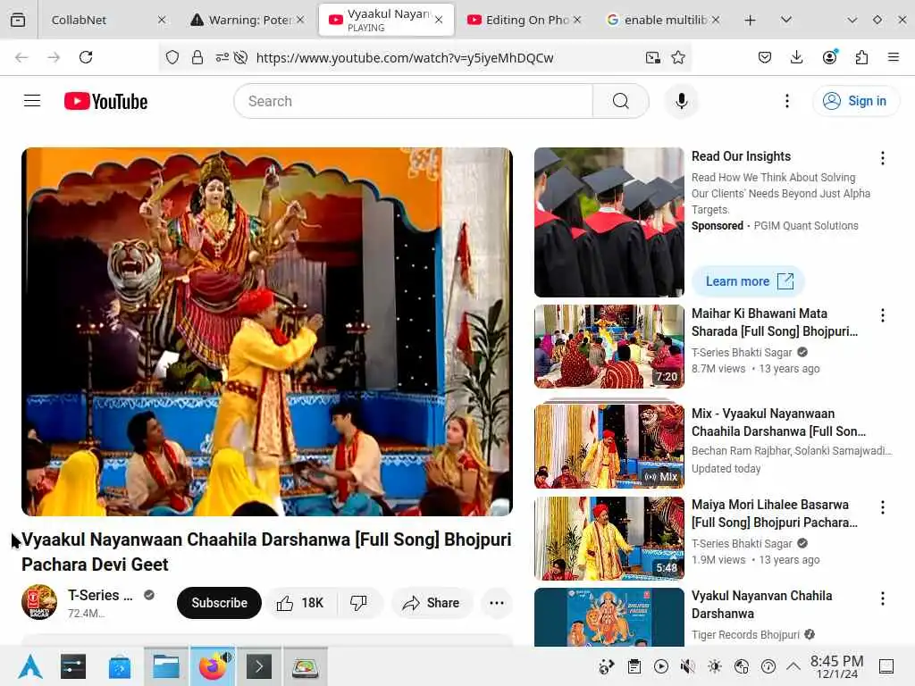
Task: Switch to Firefox in the taskbar
Action: point(213,666)
